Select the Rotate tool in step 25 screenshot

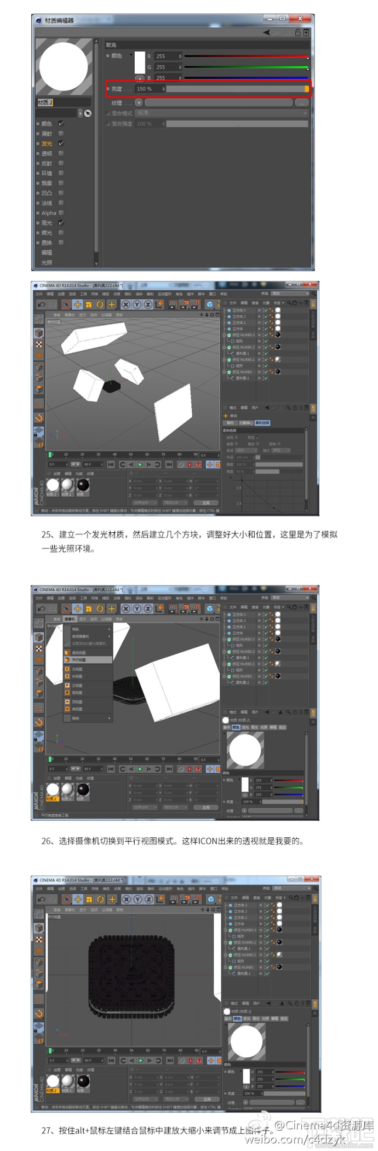[x=100, y=305]
